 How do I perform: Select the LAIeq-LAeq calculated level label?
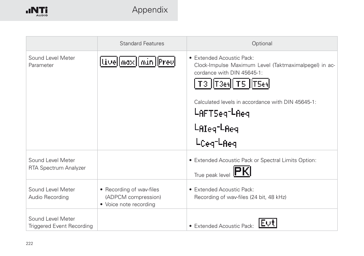click(216, 128)
